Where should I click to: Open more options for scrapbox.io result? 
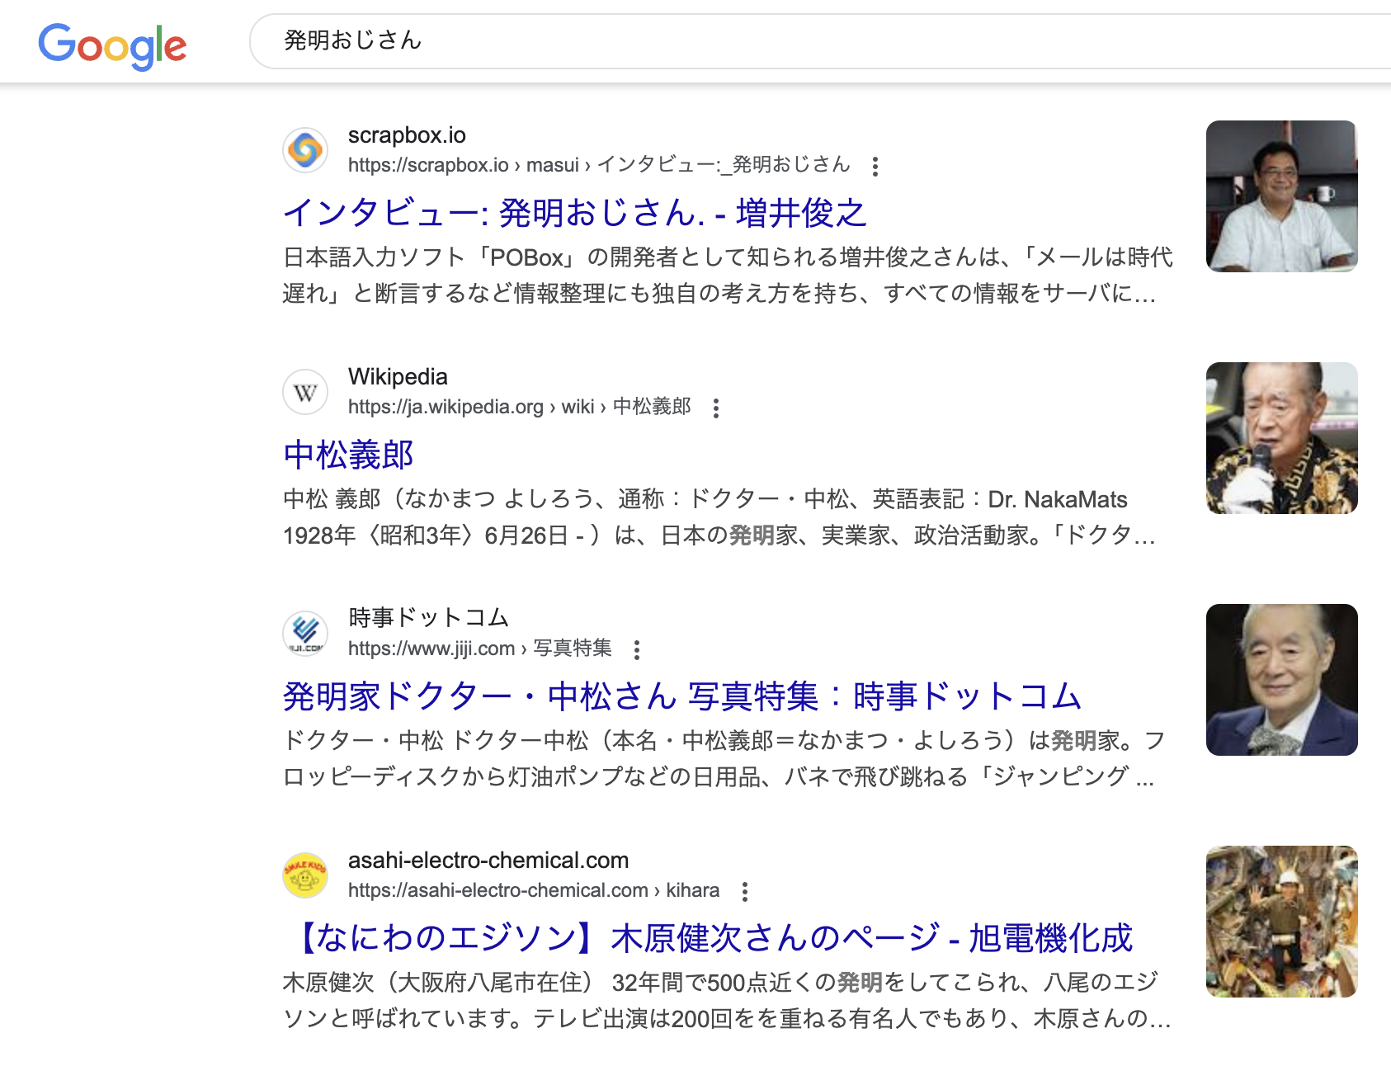[875, 166]
